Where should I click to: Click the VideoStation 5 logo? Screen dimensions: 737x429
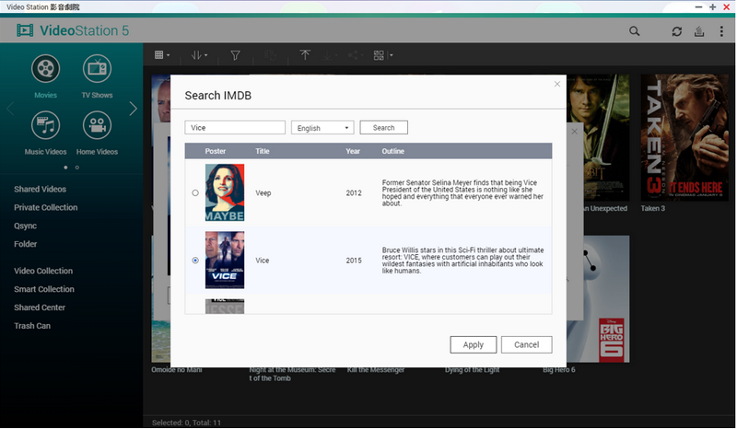coord(73,30)
